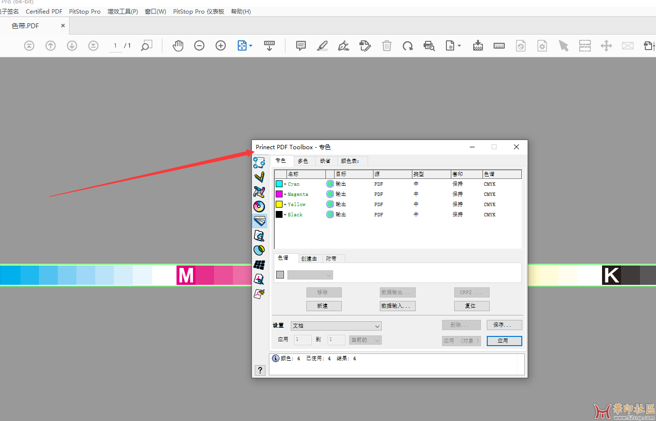The width and height of the screenshot is (656, 421).
Task: Expand the plus sign beside Black
Action: (285, 215)
